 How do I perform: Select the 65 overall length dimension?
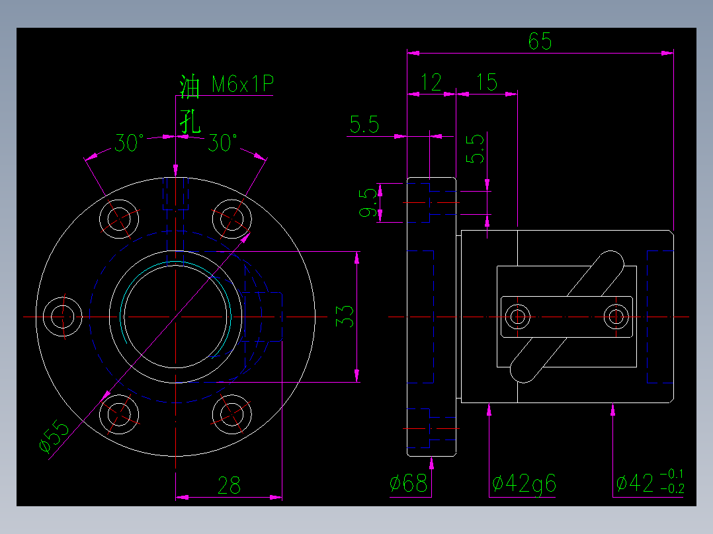[x=541, y=41]
